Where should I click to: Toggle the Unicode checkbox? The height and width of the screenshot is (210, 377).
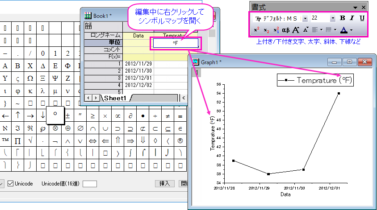click(10, 184)
